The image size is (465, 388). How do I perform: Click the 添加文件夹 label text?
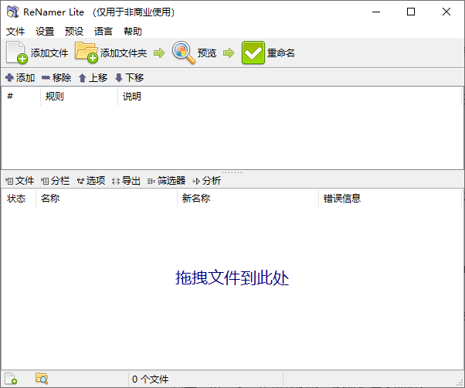(124, 53)
